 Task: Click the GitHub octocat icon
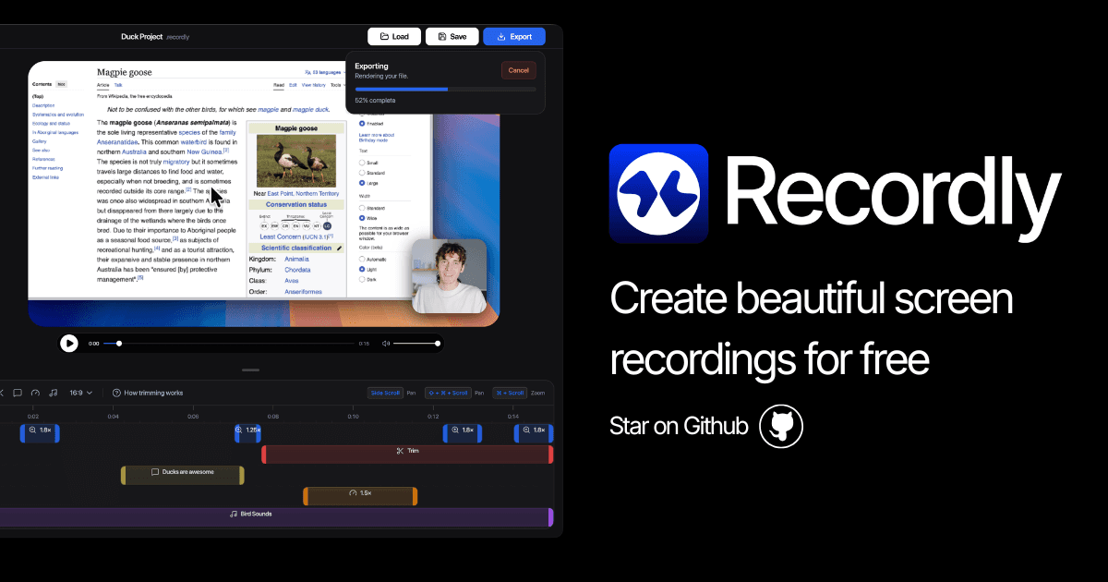(780, 426)
